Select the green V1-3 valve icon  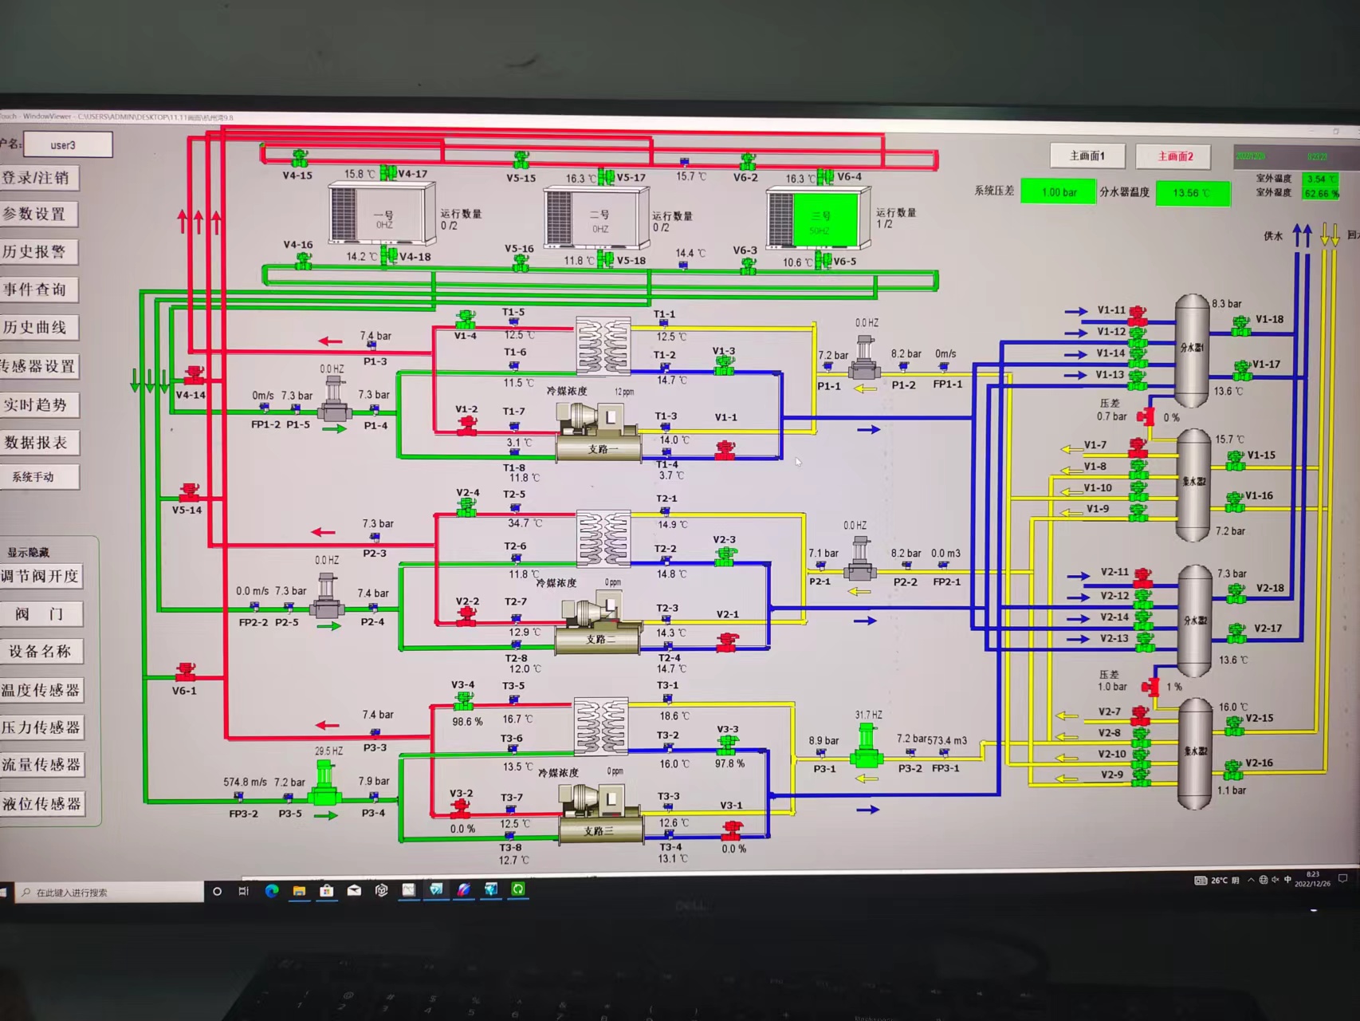[x=724, y=365]
